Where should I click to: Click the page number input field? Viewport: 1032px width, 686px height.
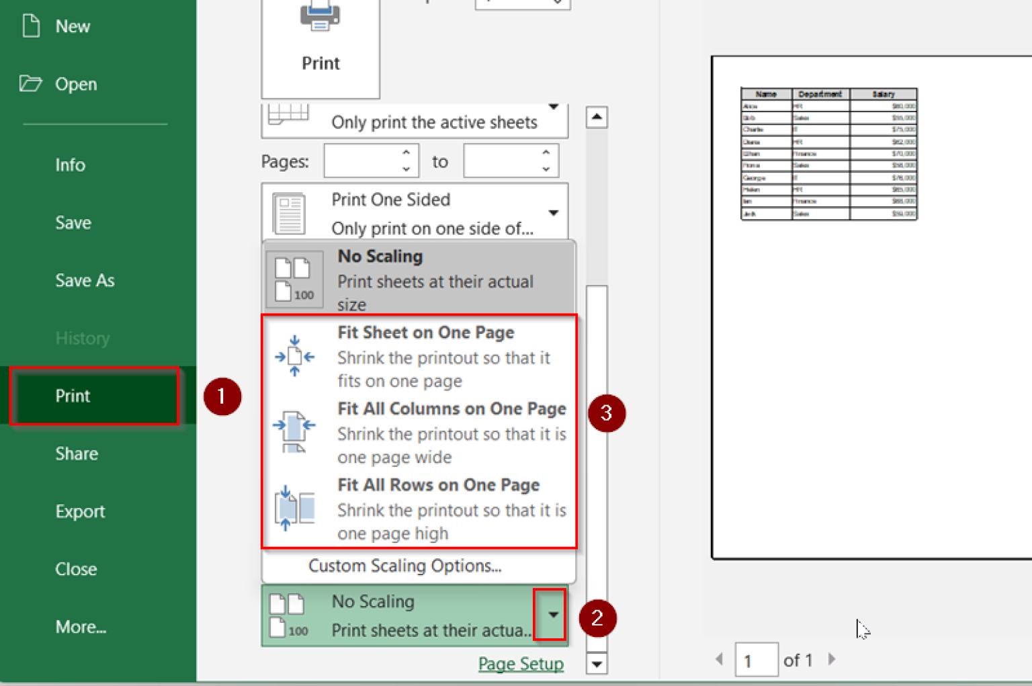(x=757, y=660)
